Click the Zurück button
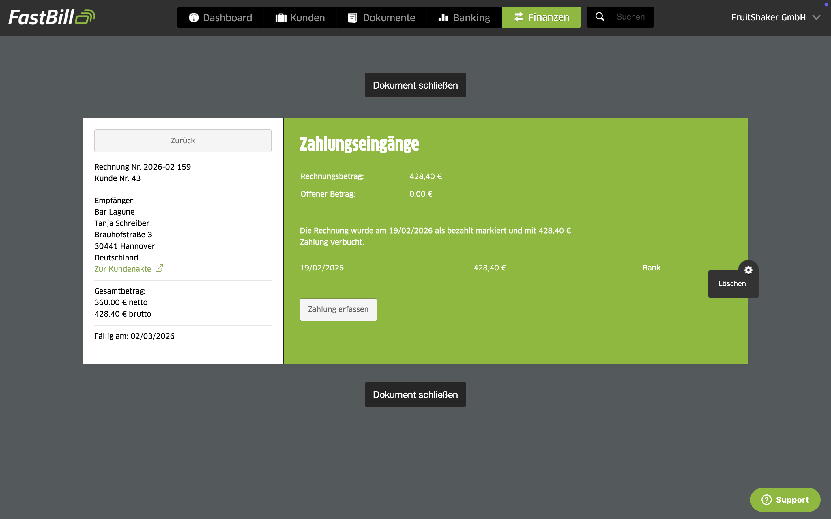The height and width of the screenshot is (519, 831). (x=183, y=140)
